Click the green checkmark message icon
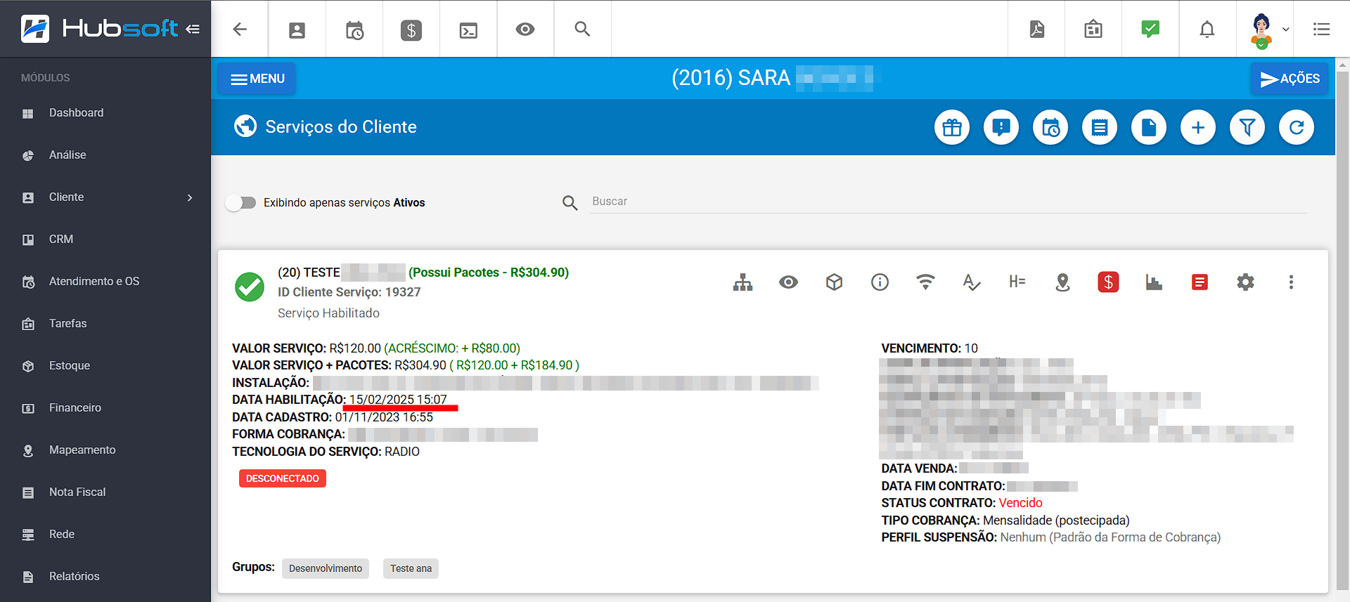This screenshot has height=602, width=1350. (x=1150, y=29)
